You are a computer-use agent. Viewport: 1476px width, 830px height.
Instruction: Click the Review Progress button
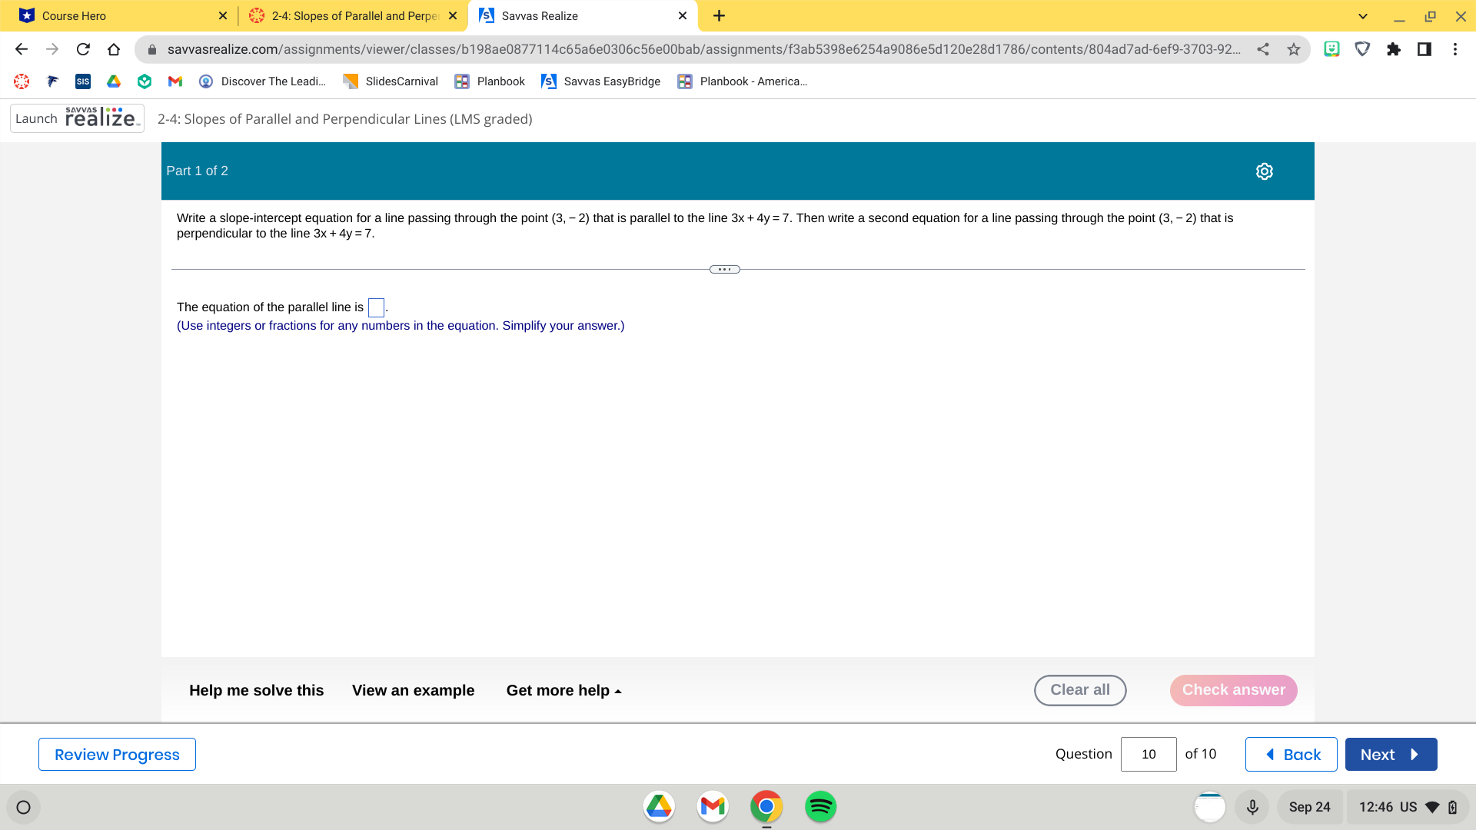click(x=116, y=754)
